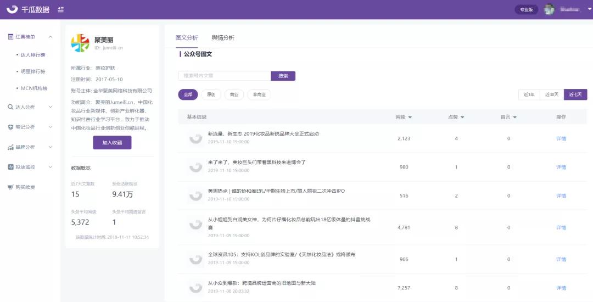The width and height of the screenshot is (593, 302).
Task: Open the user menu dropdown arrow
Action: [x=589, y=9]
